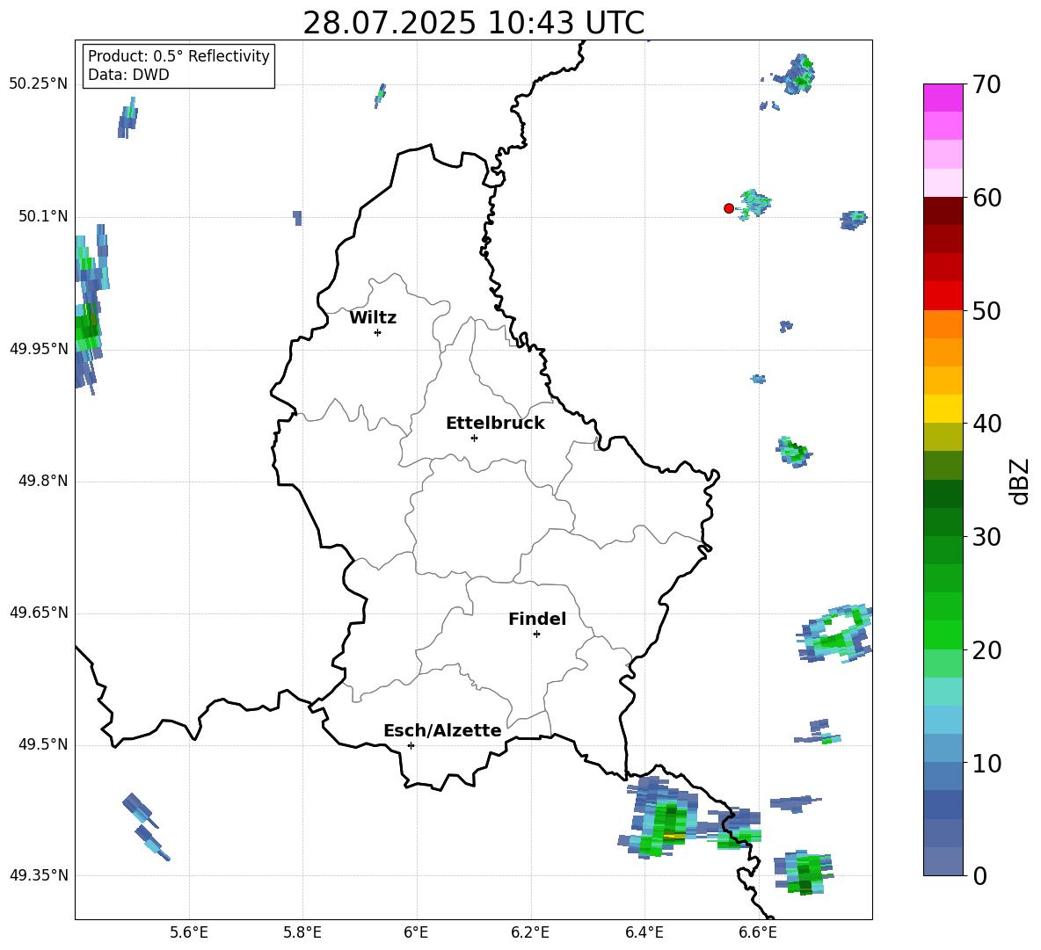Click the 60 tick on the colorbar
Viewport: 1041px width, 950px height.
point(986,198)
